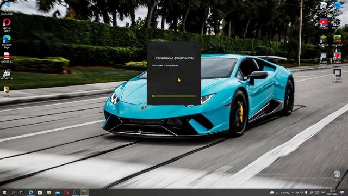Open the Microsoft Edge desktop shortcut
348x196 pixels.
[x=7, y=41]
